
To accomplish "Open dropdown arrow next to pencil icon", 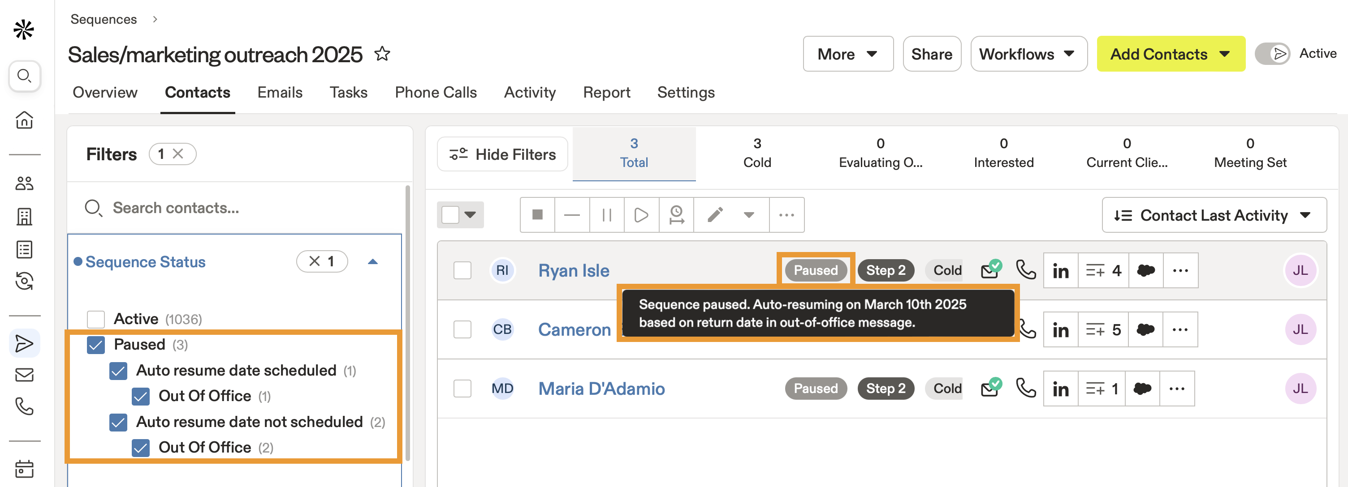I will (749, 215).
